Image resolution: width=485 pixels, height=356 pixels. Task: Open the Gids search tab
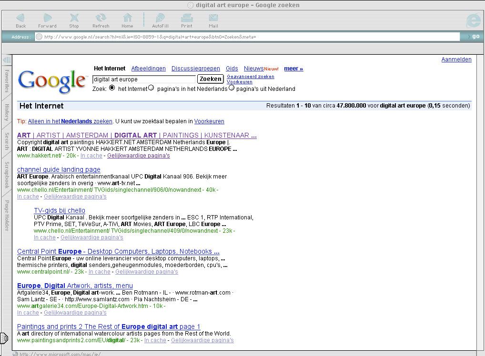(232, 69)
